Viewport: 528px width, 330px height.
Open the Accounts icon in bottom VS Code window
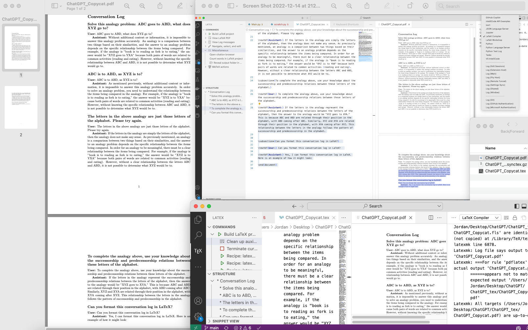pyautogui.click(x=198, y=300)
